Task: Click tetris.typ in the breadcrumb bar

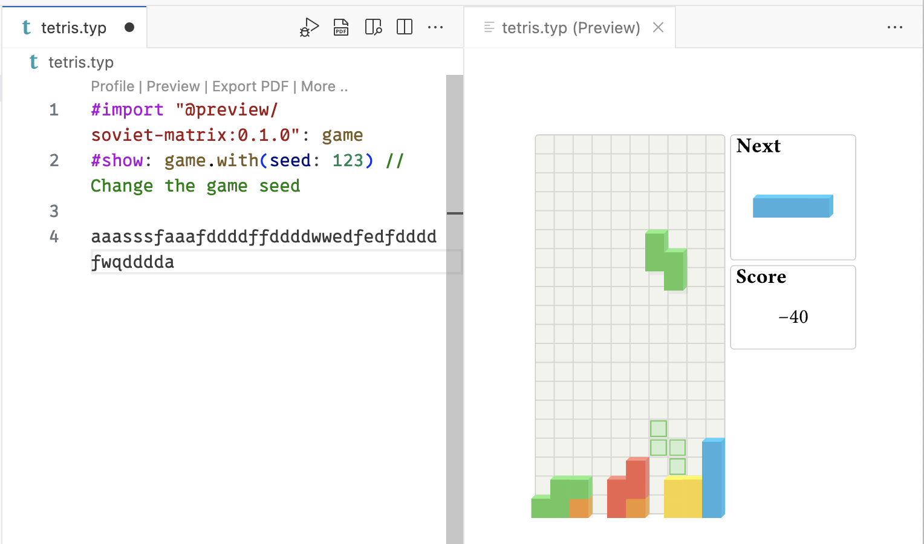Action: coord(81,62)
